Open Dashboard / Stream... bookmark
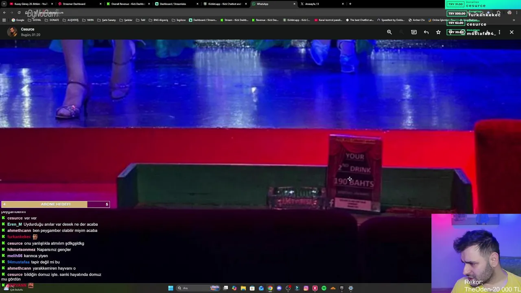This screenshot has width=521, height=293. 203,20
